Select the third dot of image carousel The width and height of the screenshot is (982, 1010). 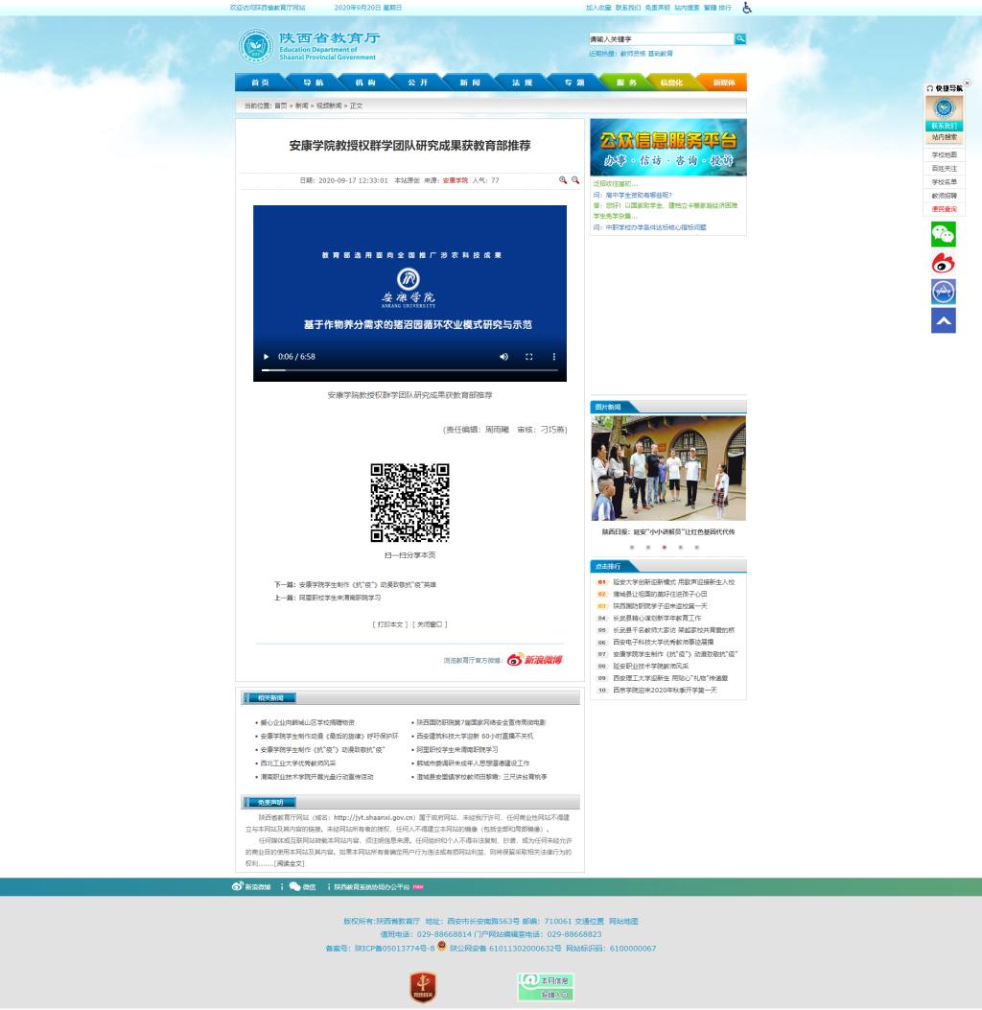point(664,547)
